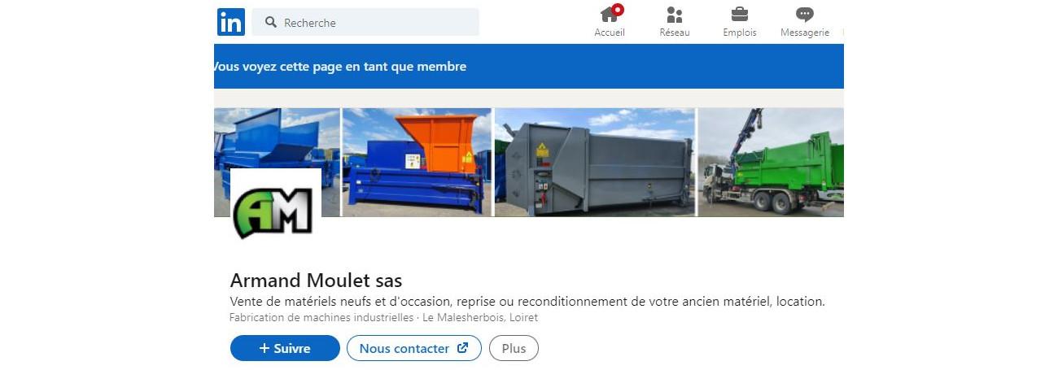Click the orange hopper compactor photo
Image resolution: width=1058 pixels, height=370 pixels.
(x=417, y=162)
